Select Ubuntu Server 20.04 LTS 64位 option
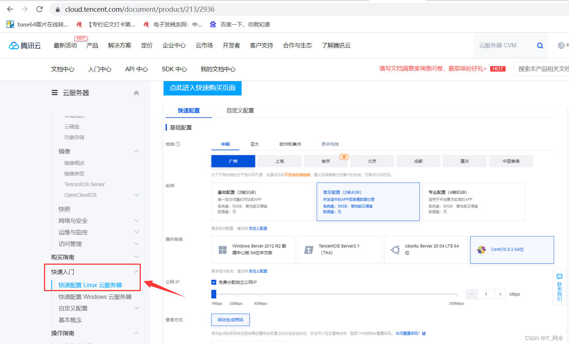This screenshot has width=569, height=344. (426, 250)
